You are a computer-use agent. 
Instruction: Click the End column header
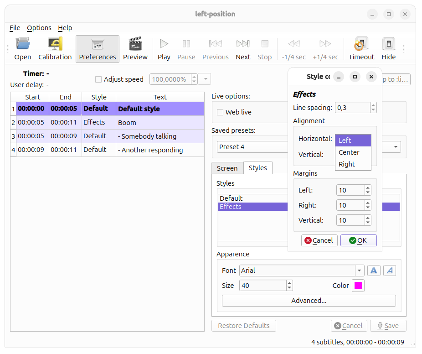coord(66,97)
